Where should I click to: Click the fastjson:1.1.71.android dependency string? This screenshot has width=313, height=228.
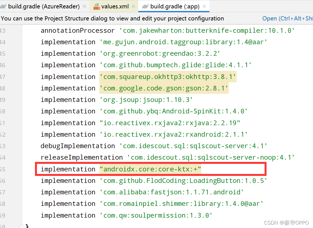(172, 192)
